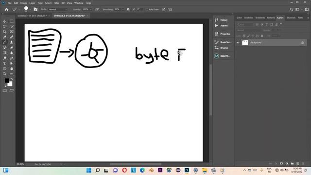Toggle lock all padlock icon
This screenshot has width=311, height=175.
pyautogui.click(x=262, y=36)
